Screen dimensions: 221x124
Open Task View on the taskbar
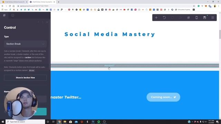click(x=54, y=122)
